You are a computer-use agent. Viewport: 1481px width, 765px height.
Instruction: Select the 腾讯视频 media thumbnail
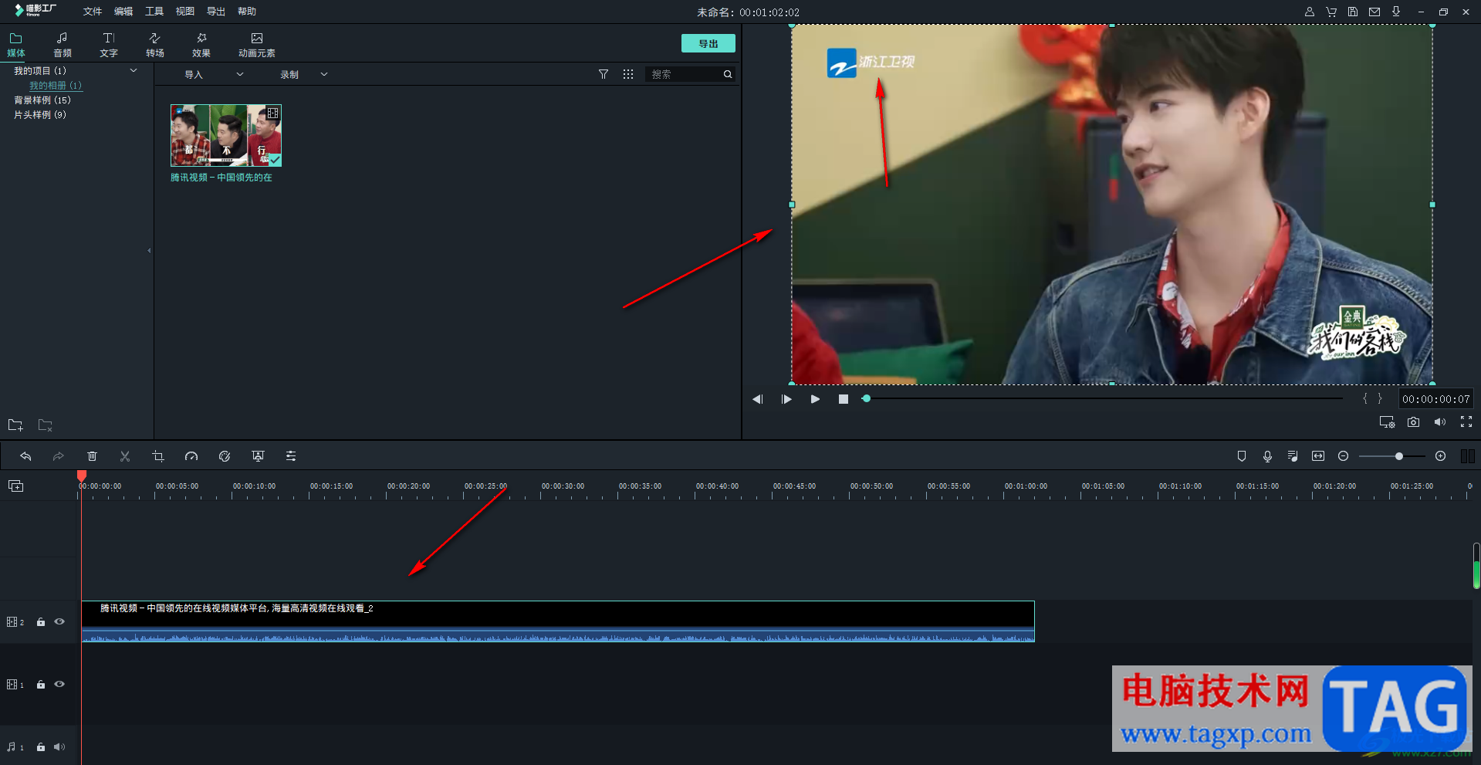tap(226, 135)
